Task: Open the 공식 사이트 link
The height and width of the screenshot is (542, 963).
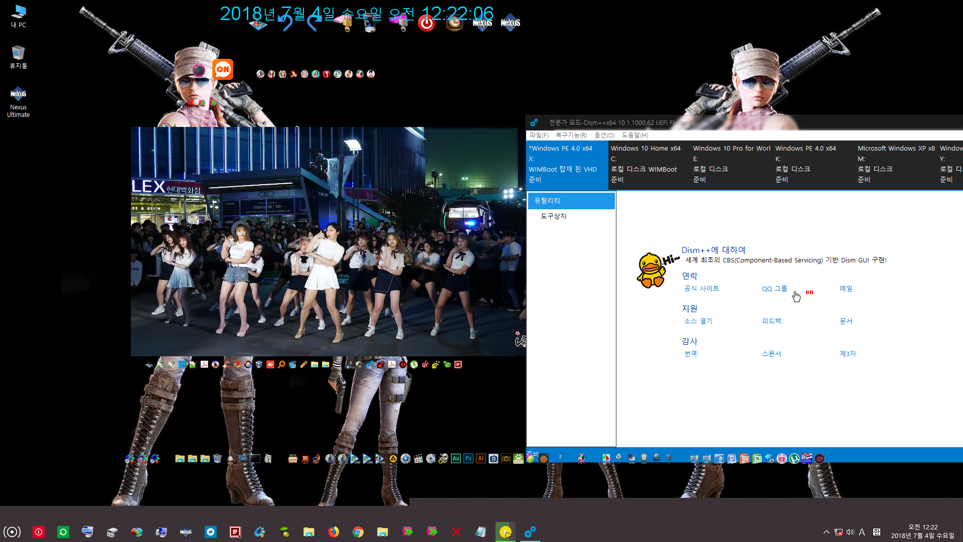Action: pos(702,289)
